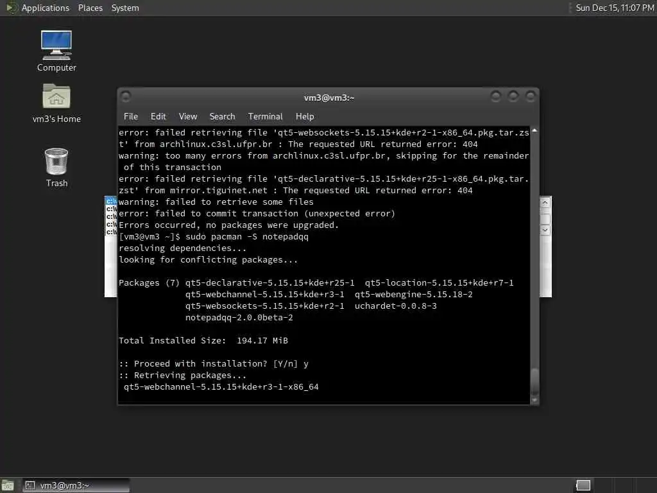Viewport: 657px width, 493px height.
Task: Maximize the terminal window
Action: (x=513, y=97)
